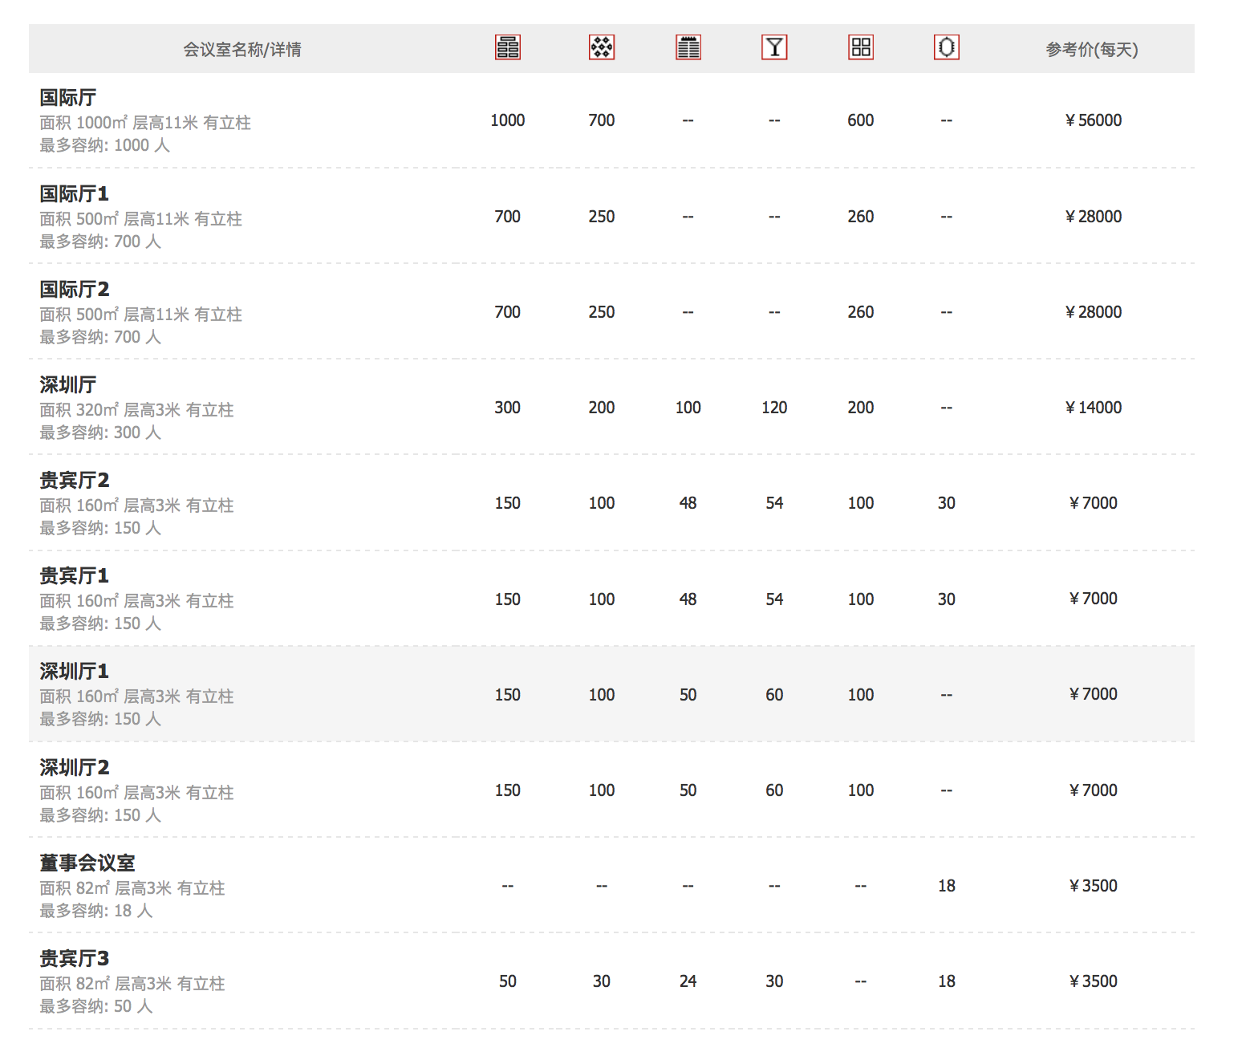Click 面积 320㎡ 层高3米 有立柱 detail line
The image size is (1250, 1056).
tap(136, 410)
